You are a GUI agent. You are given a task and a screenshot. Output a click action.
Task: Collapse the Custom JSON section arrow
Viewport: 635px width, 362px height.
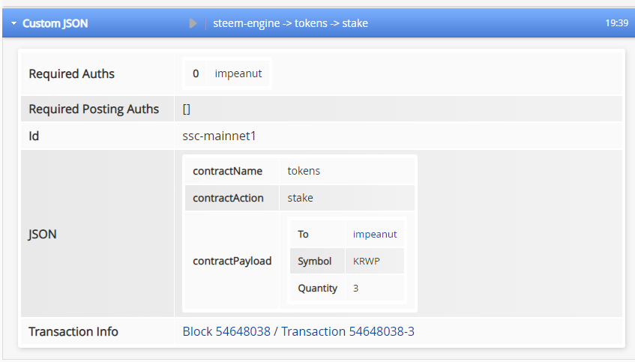click(13, 23)
